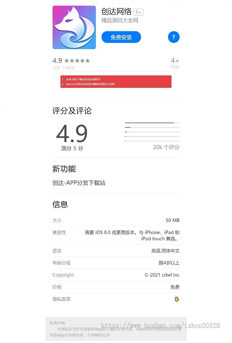Click the four-star rating distribution bar
Image resolution: width=232 pixels, height=343 pixels.
pyautogui.click(x=152, y=127)
